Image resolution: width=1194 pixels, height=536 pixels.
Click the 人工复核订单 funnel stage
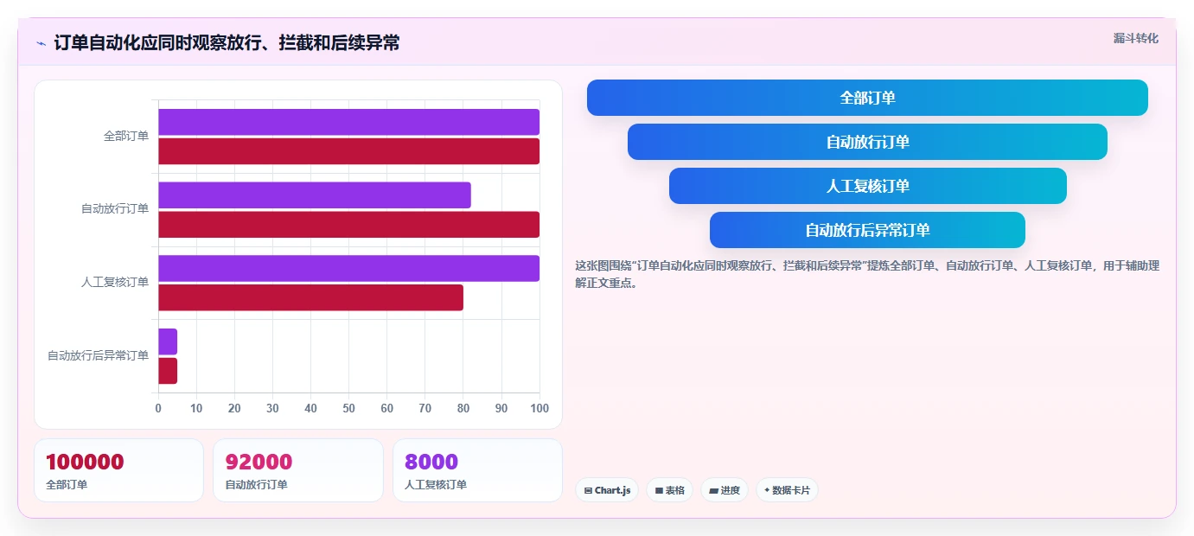pos(867,186)
